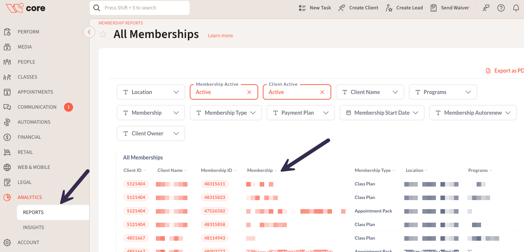
Task: Open Membership Start Date picker
Action: [382, 113]
